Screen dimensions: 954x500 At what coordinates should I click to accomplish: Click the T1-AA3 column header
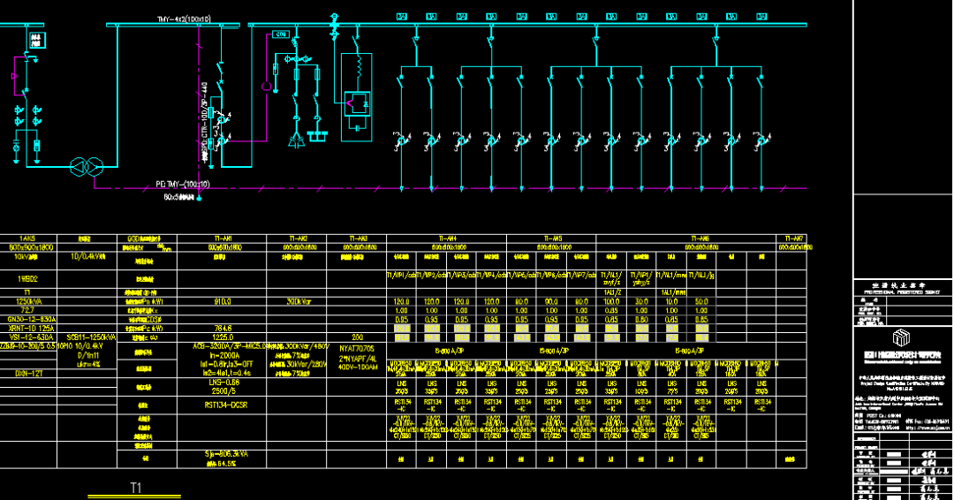click(x=359, y=239)
